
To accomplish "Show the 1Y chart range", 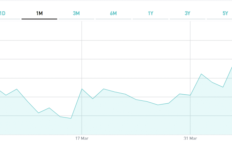I will (x=150, y=13).
